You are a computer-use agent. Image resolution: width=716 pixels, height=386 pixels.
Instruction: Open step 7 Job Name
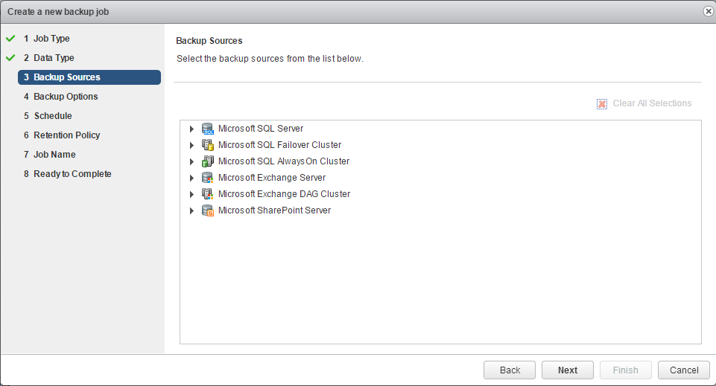pyautogui.click(x=50, y=155)
